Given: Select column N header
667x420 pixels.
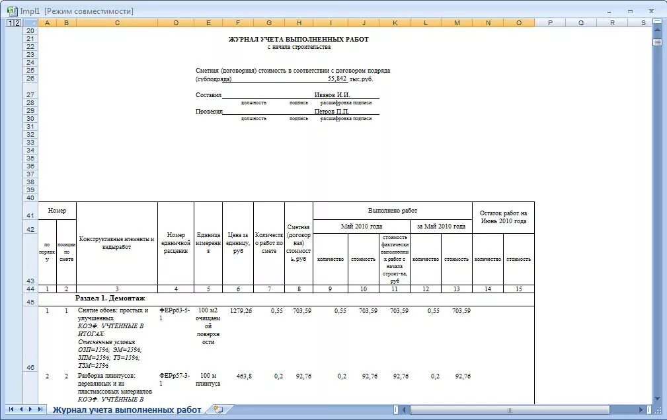Looking at the screenshot, I should coord(488,23).
